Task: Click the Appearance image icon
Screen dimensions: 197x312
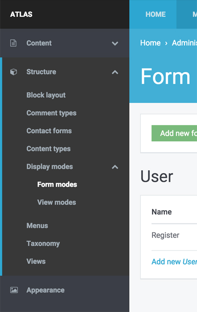Action: (14, 290)
